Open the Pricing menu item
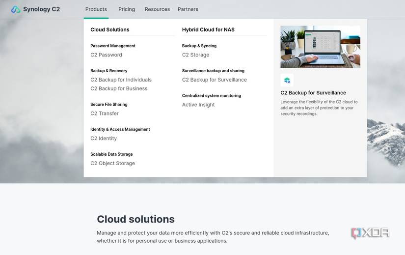The width and height of the screenshot is (405, 255). pos(127,9)
